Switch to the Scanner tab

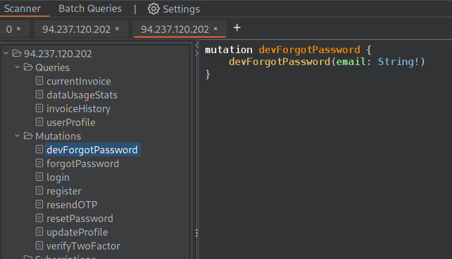[23, 9]
